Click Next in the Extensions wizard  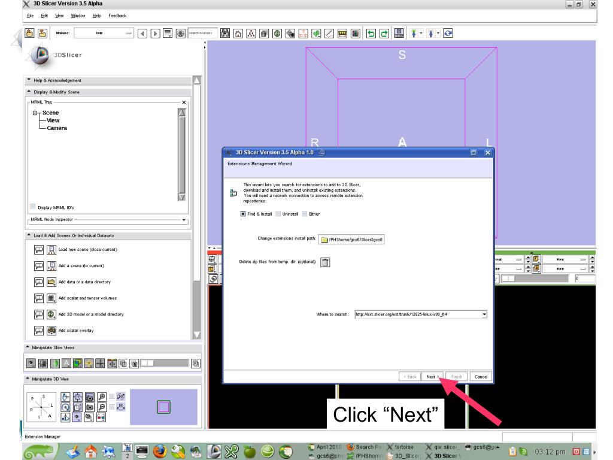click(432, 377)
